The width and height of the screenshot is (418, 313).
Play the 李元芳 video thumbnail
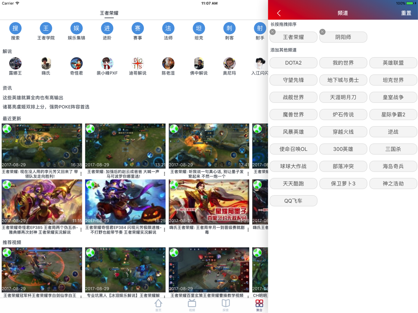[42, 146]
